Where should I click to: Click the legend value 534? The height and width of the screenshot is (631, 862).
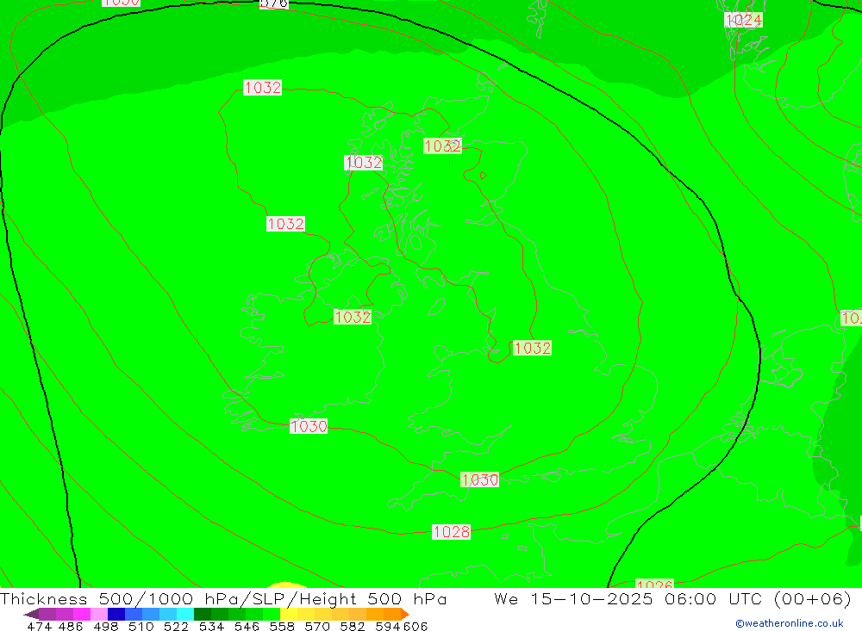pyautogui.click(x=212, y=626)
